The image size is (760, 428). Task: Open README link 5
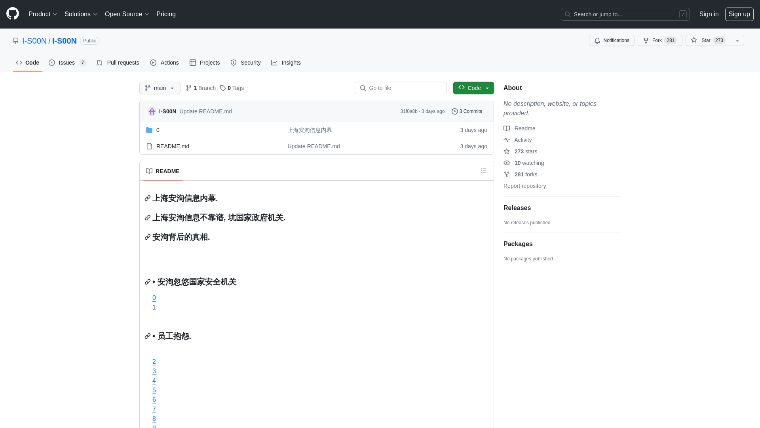click(154, 390)
